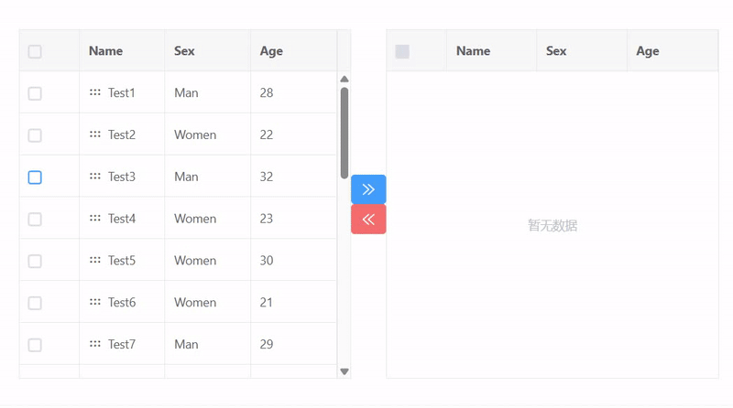
Task: Click the drag handle icon beside Test1
Action: coord(95,92)
